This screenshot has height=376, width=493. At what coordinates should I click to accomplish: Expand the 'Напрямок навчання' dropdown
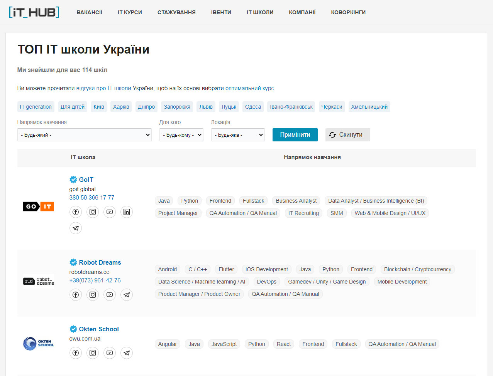tap(85, 135)
